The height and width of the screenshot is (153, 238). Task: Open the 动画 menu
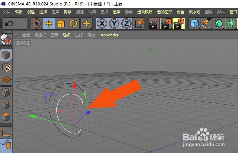tap(92, 12)
